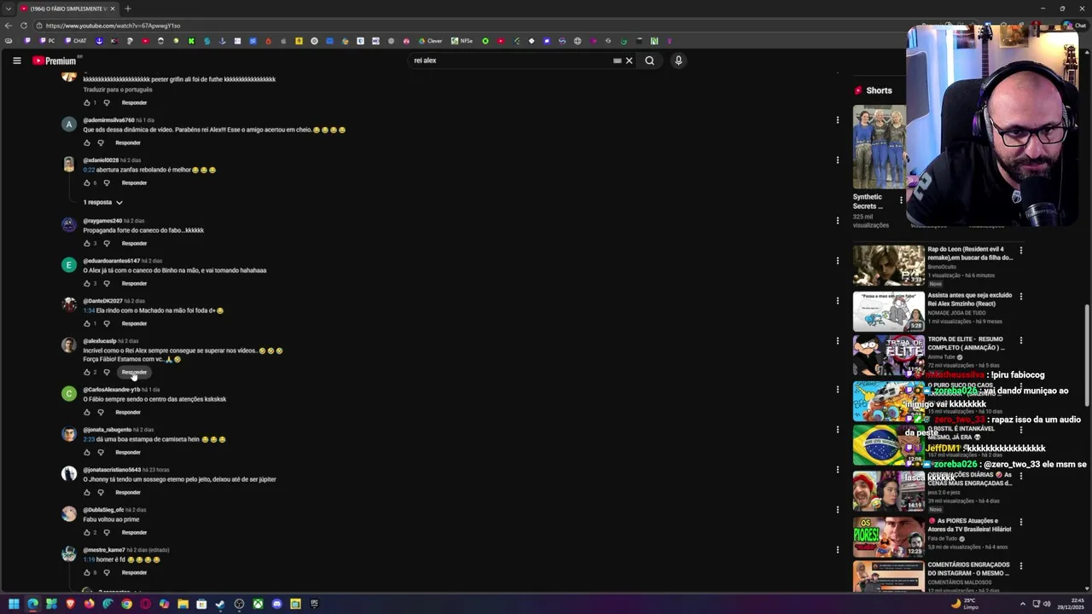The height and width of the screenshot is (614, 1092).
Task: Open 'As PIORES Atuações' video thumbnail
Action: click(888, 536)
